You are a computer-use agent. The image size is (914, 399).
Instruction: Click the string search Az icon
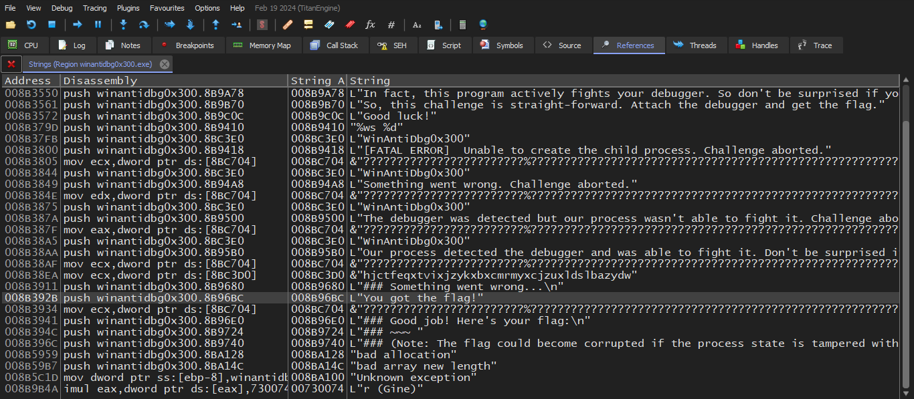tap(417, 25)
